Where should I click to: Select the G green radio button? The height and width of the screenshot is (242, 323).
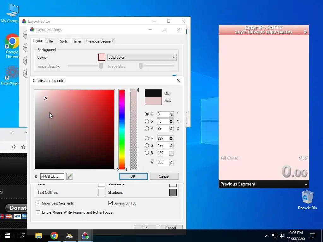pos(147,146)
